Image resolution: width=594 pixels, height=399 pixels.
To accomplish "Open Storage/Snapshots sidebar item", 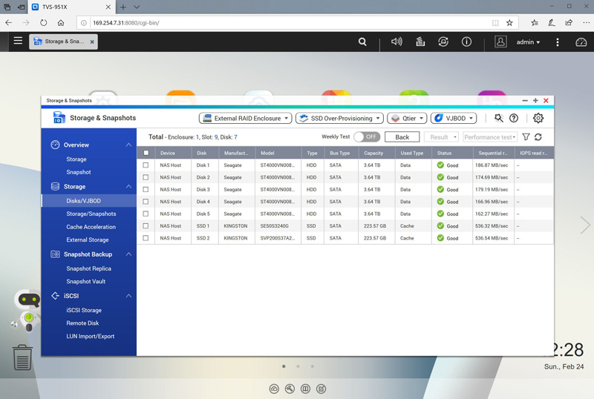I will [91, 214].
